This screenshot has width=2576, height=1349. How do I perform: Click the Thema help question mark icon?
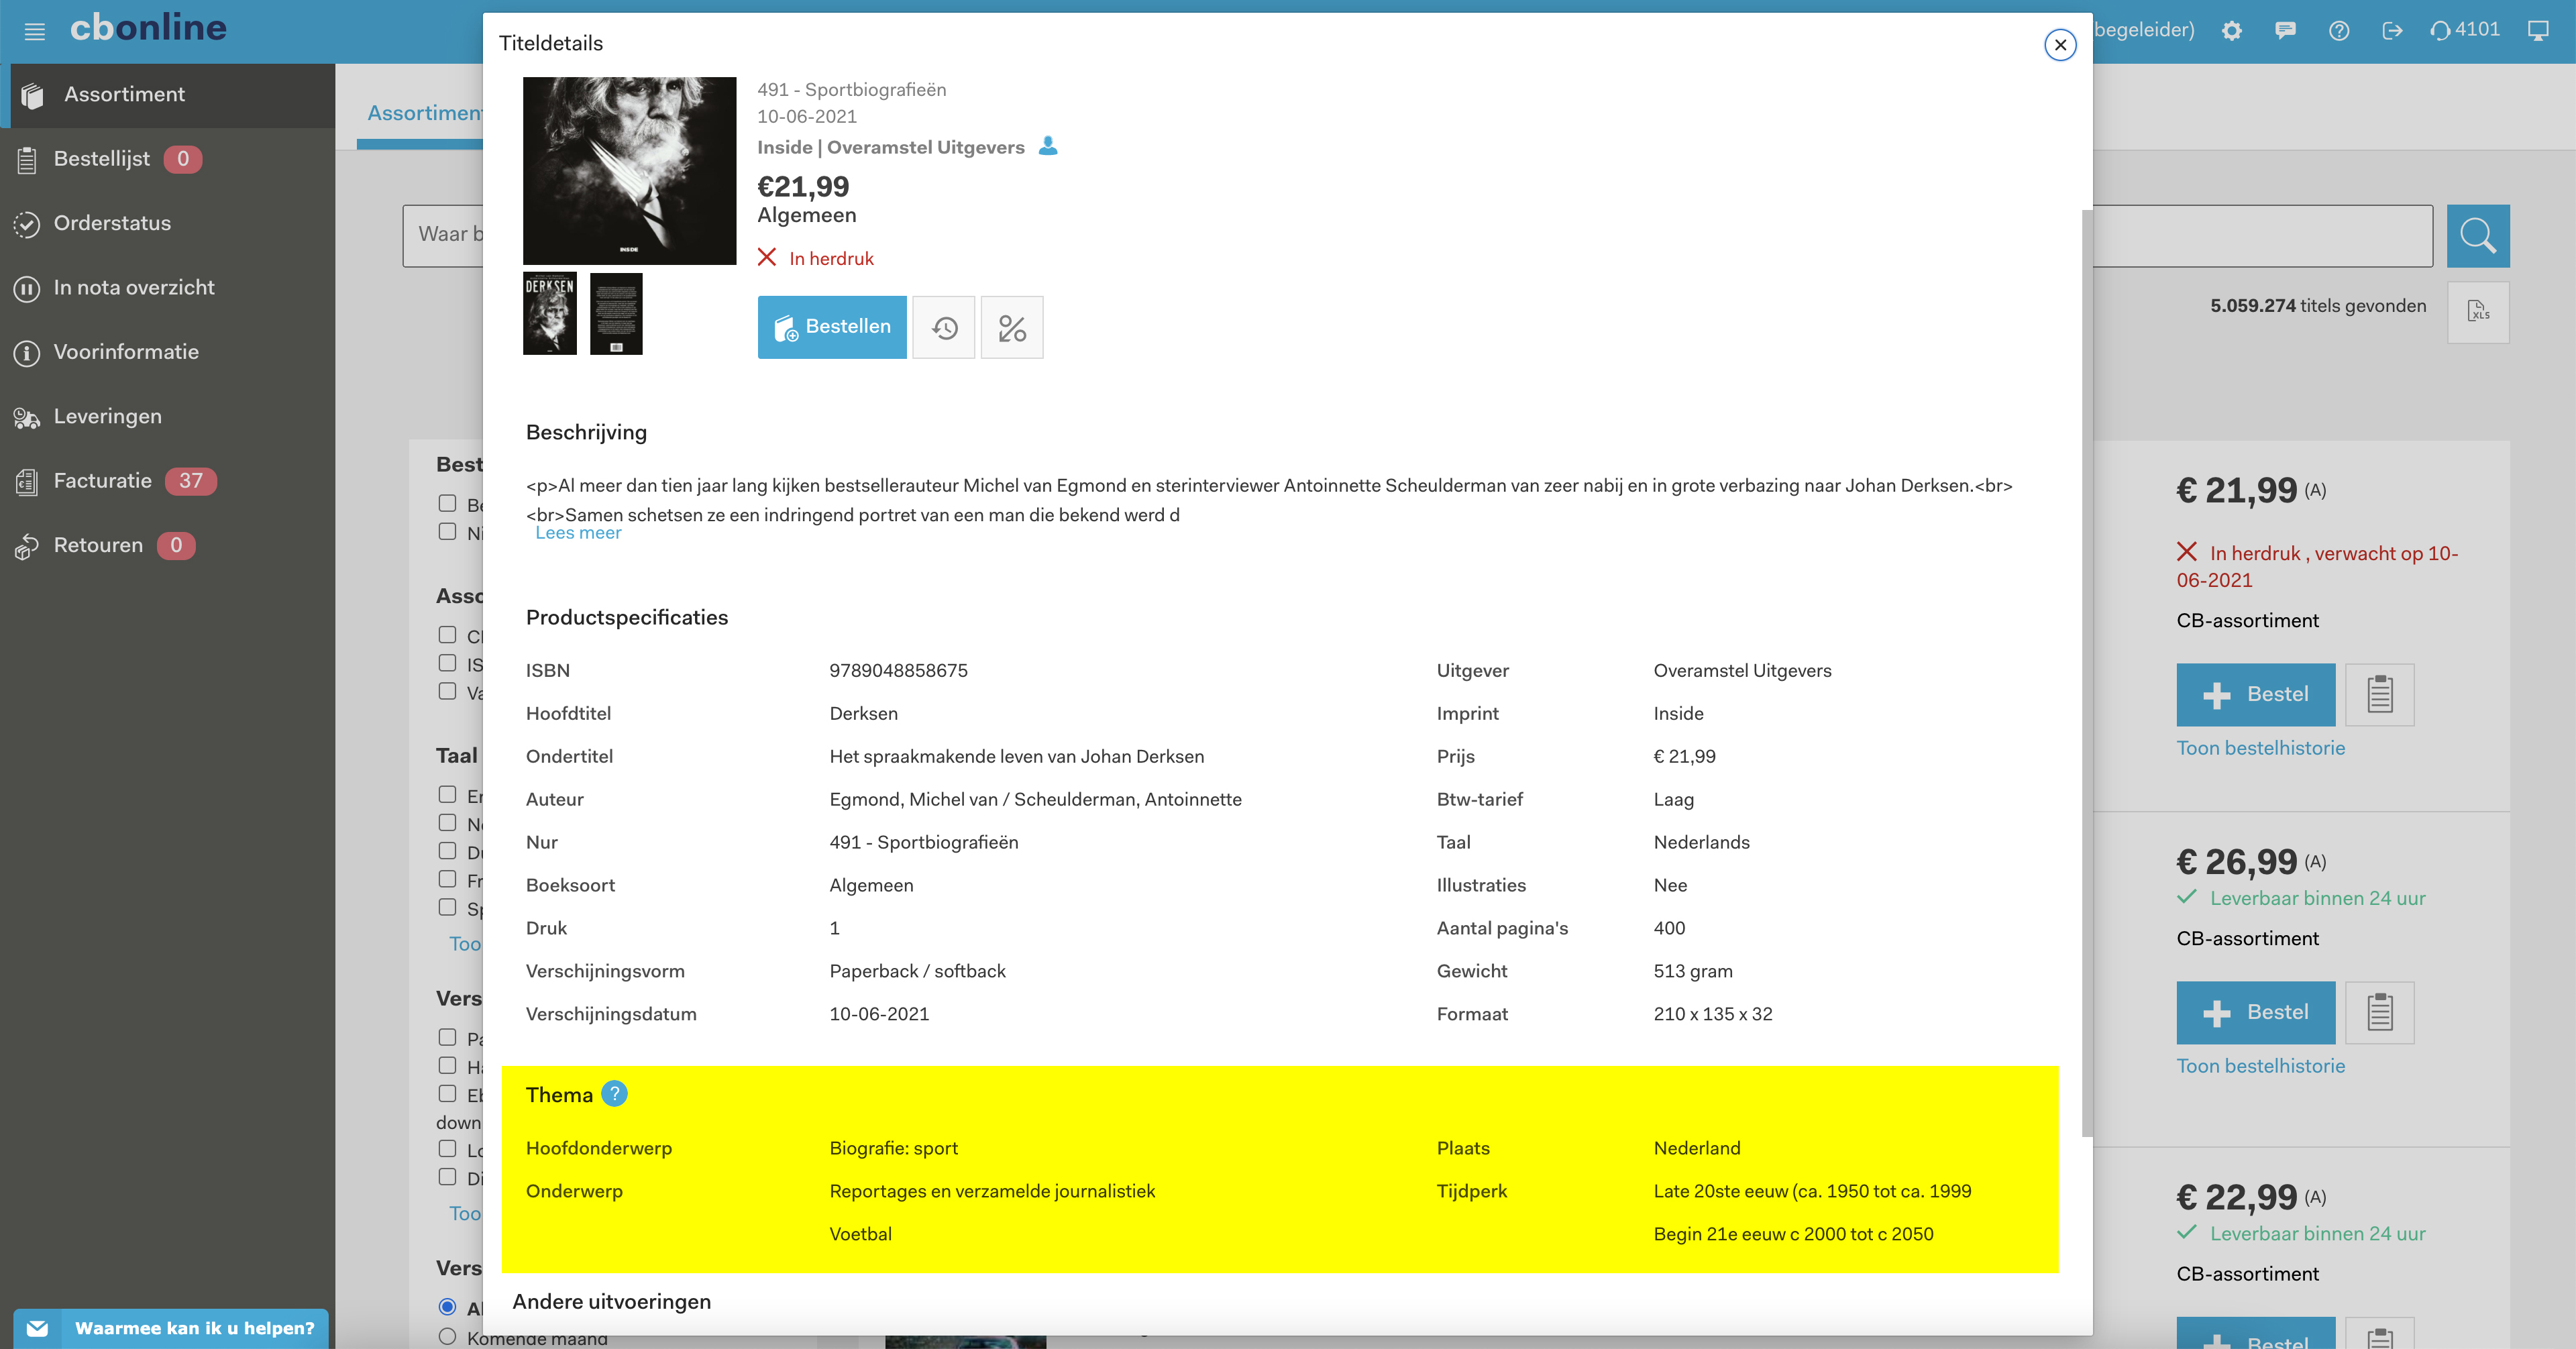tap(614, 1094)
